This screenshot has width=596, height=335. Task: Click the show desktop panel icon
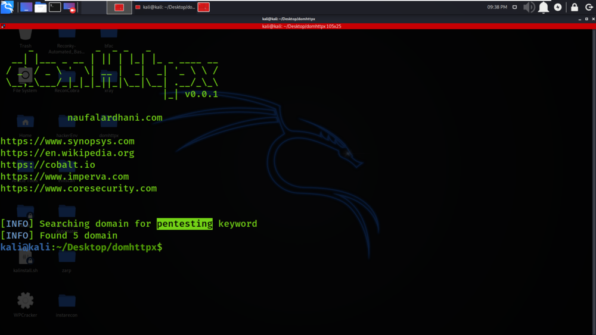(x=26, y=7)
